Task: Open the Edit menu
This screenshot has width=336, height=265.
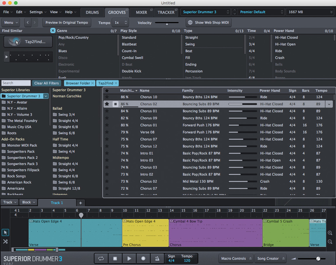Action: 21,12
